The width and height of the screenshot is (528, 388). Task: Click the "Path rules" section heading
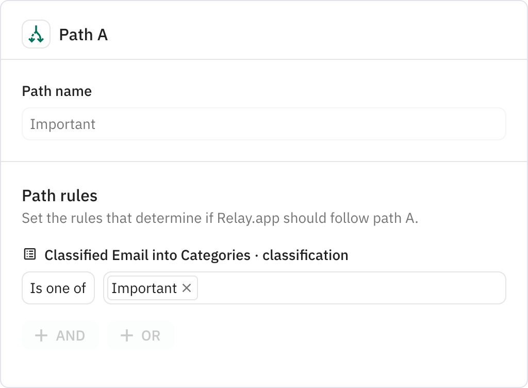click(59, 196)
